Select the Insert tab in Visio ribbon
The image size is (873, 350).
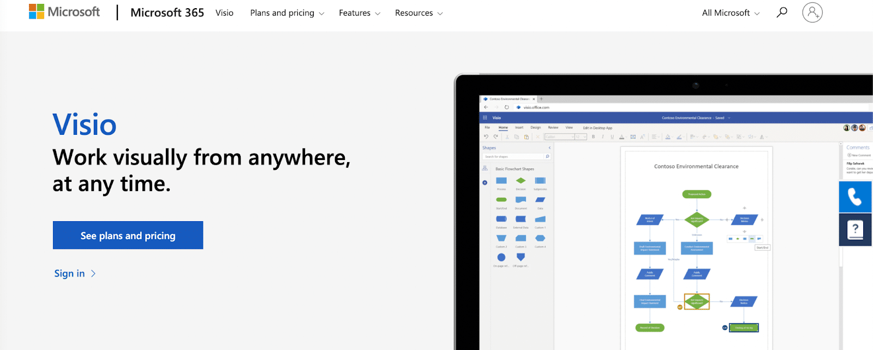pyautogui.click(x=519, y=128)
